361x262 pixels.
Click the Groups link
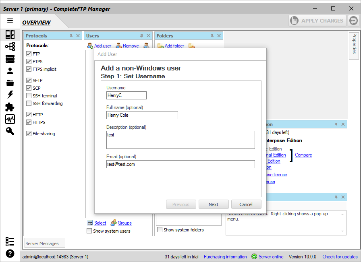point(124,223)
